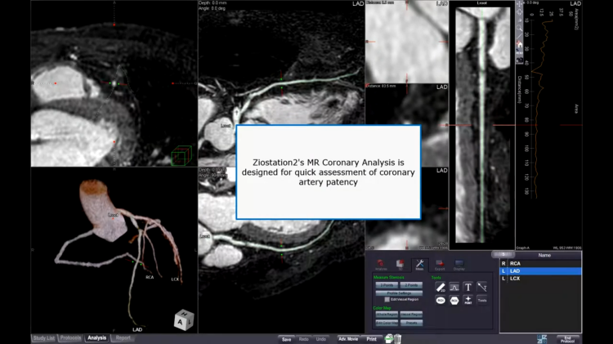
Task: Select the magnifier zoom tool in viewer toolbar
Action: [x=519, y=29]
